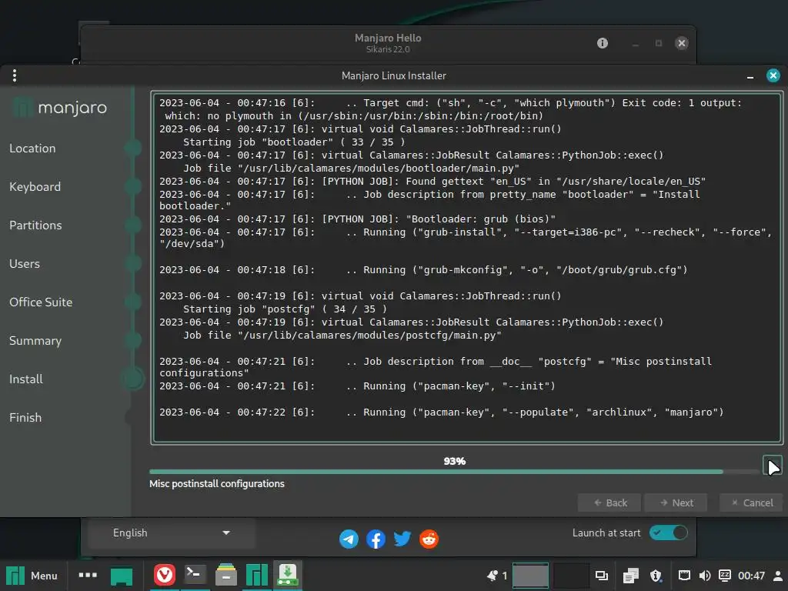Click the installer taskbar icon with green arrow
This screenshot has width=788, height=591.
tap(288, 575)
